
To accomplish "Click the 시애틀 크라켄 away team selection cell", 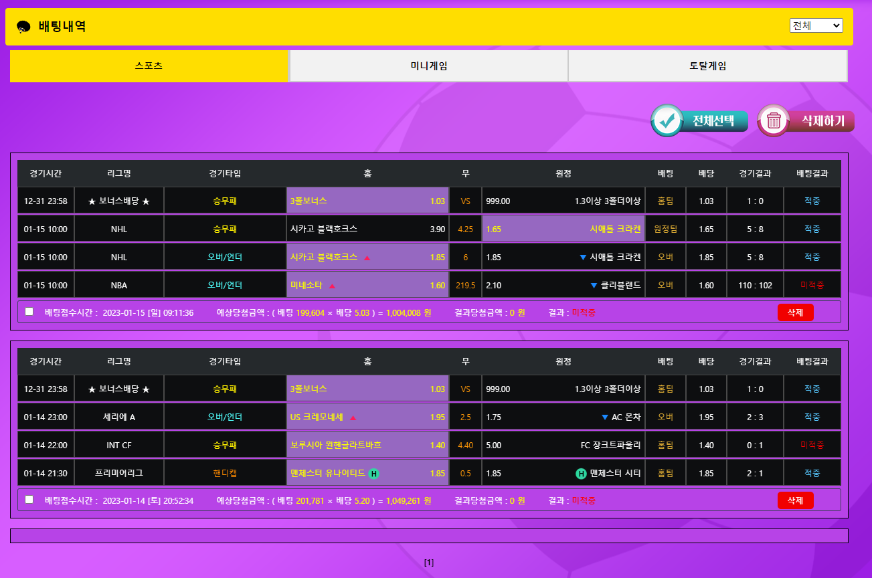I will pyautogui.click(x=563, y=229).
